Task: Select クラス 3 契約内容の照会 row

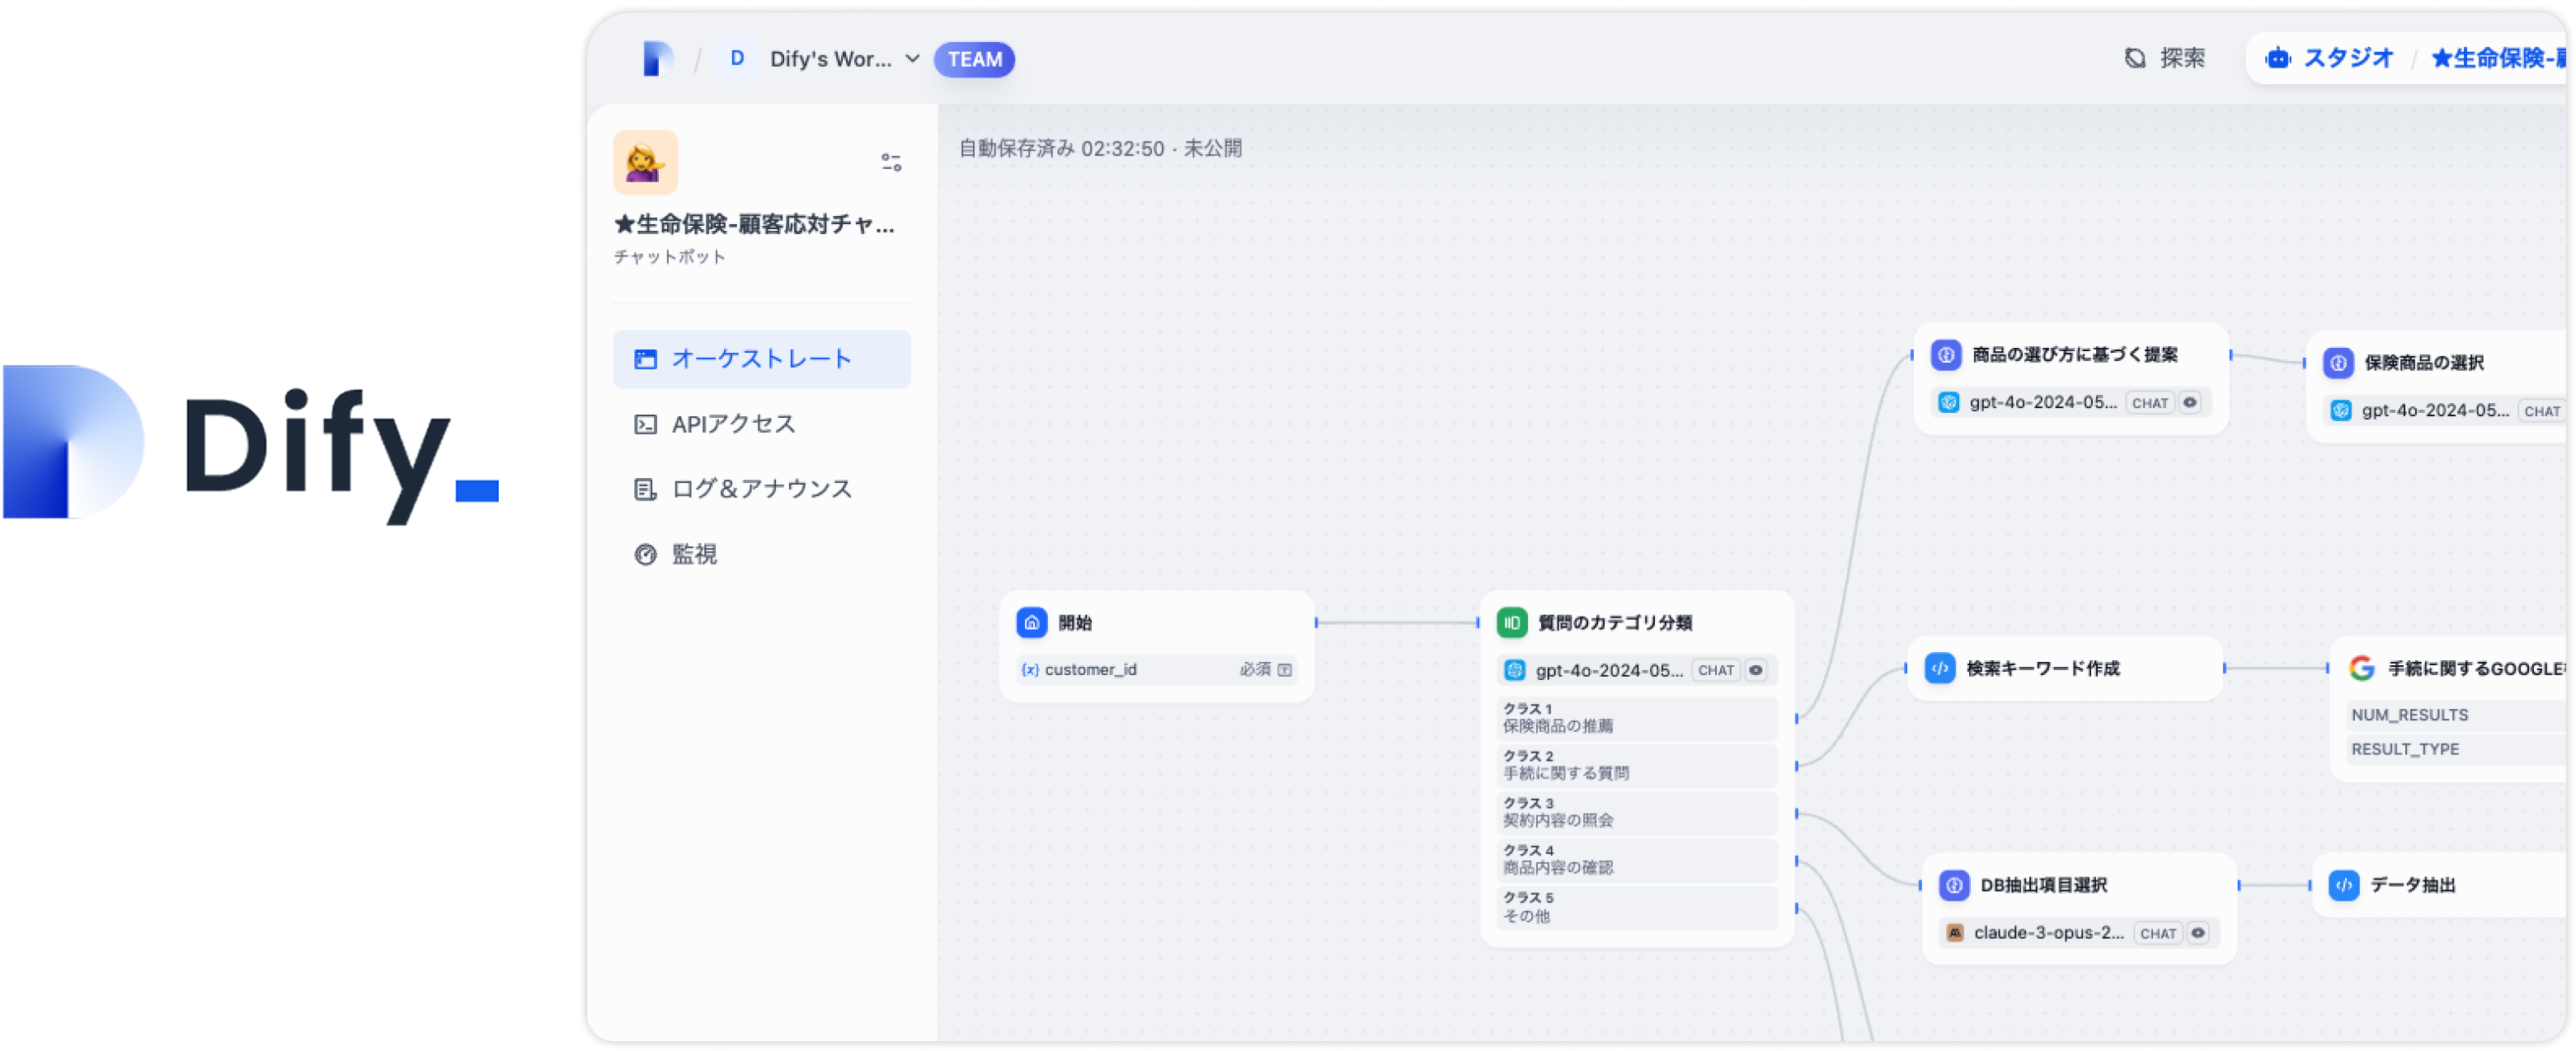Action: coord(1636,811)
